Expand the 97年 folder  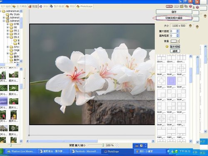(7, 24)
